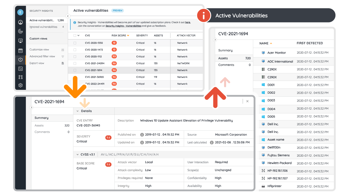Tick the checkbox for CVE-2021-24094
This screenshot has height=196, width=349.
(75, 63)
